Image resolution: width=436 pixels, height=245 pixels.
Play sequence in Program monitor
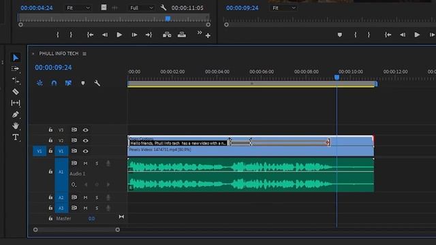click(x=417, y=35)
